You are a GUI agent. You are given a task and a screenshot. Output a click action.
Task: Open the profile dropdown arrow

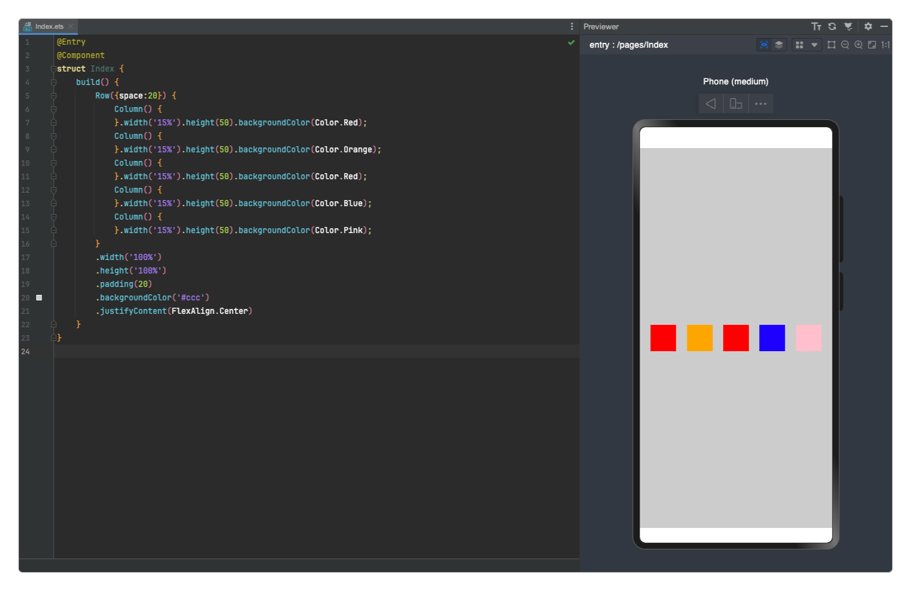(x=814, y=45)
